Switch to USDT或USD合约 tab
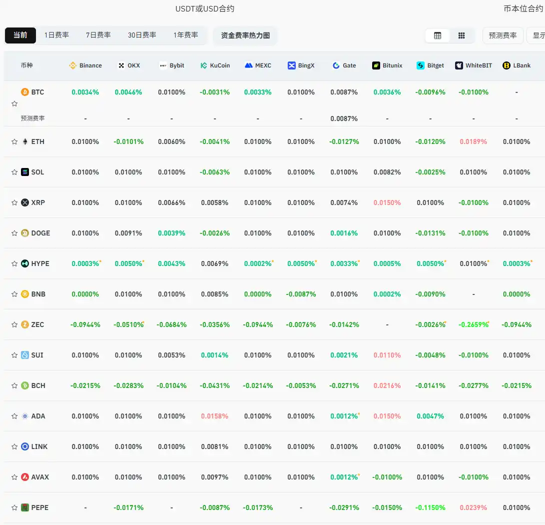Image resolution: width=545 pixels, height=525 pixels. click(205, 8)
